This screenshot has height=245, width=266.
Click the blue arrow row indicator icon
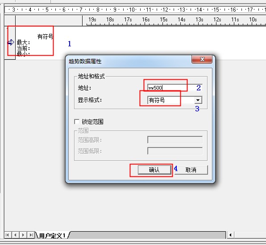point(11,42)
